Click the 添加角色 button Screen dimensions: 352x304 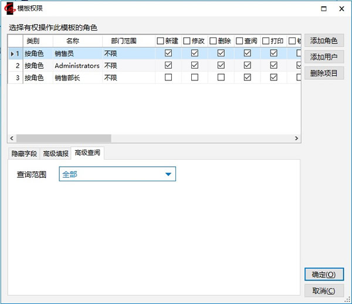point(324,41)
